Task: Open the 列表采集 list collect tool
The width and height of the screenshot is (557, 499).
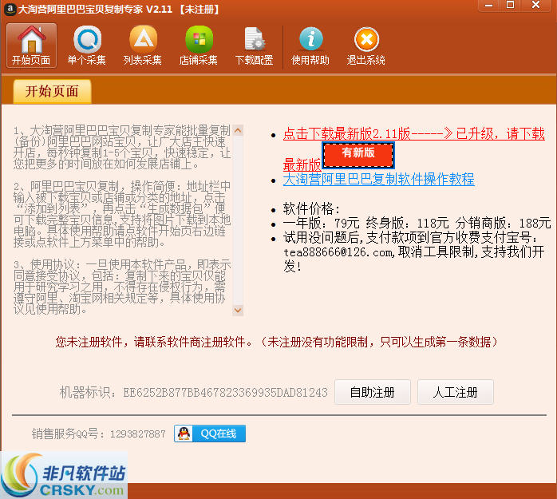Action: pyautogui.click(x=143, y=46)
